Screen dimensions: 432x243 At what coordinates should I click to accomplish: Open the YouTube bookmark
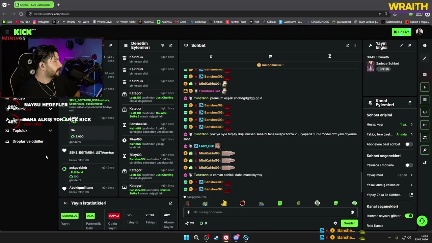click(22, 22)
